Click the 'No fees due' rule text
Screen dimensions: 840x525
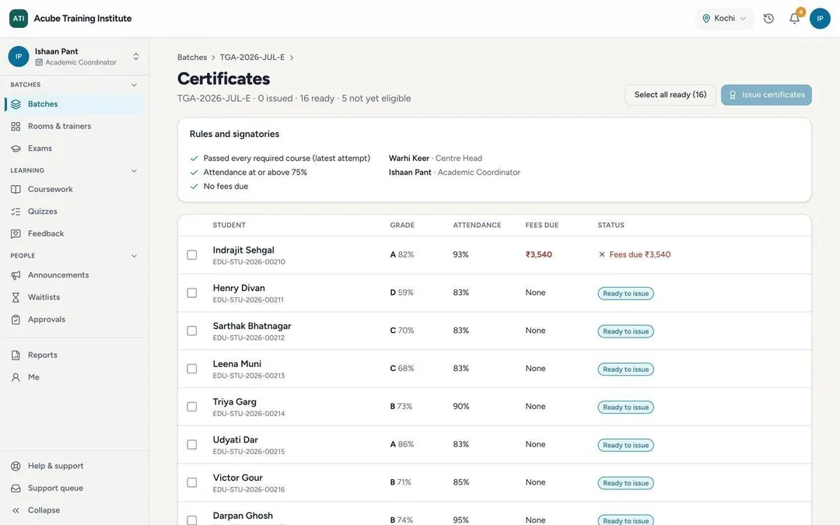pyautogui.click(x=226, y=187)
